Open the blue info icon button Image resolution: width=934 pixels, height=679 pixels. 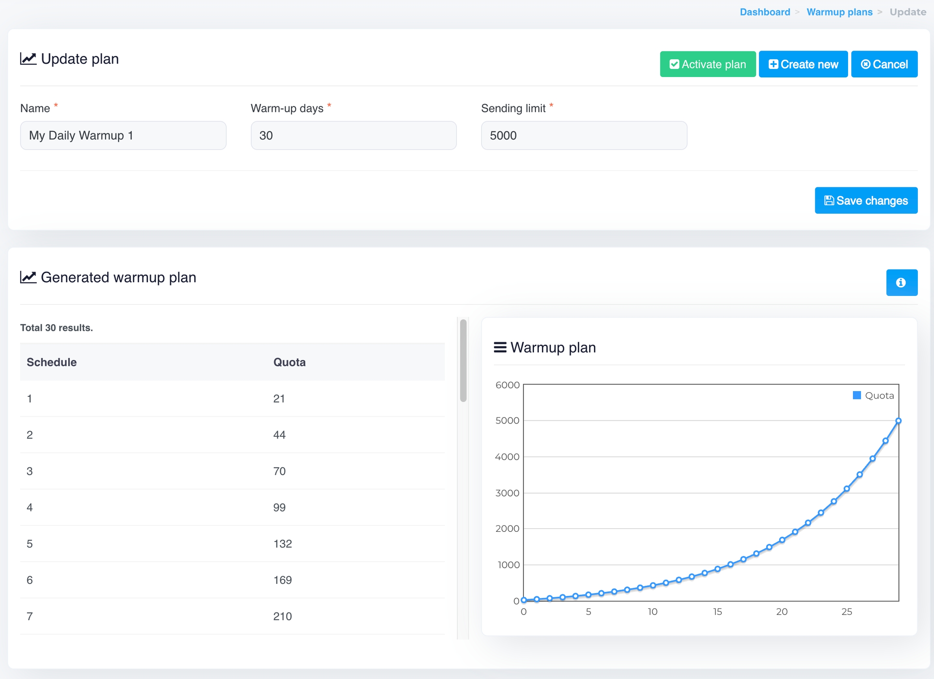pyautogui.click(x=902, y=283)
